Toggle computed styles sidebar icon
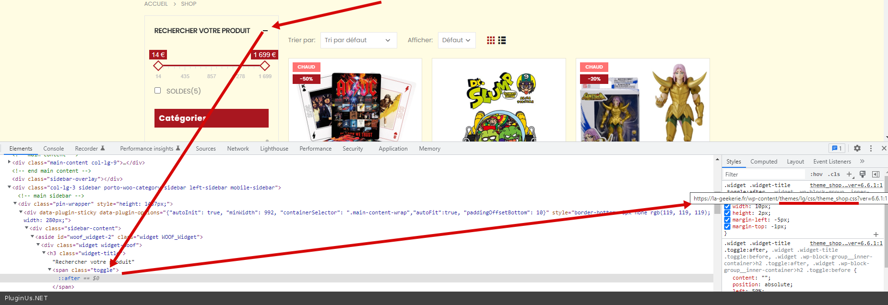The height and width of the screenshot is (305, 888). [x=876, y=174]
